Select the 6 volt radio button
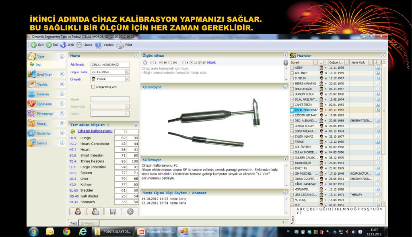 184,62
